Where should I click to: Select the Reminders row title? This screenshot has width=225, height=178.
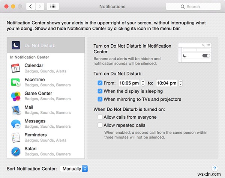click(36, 135)
